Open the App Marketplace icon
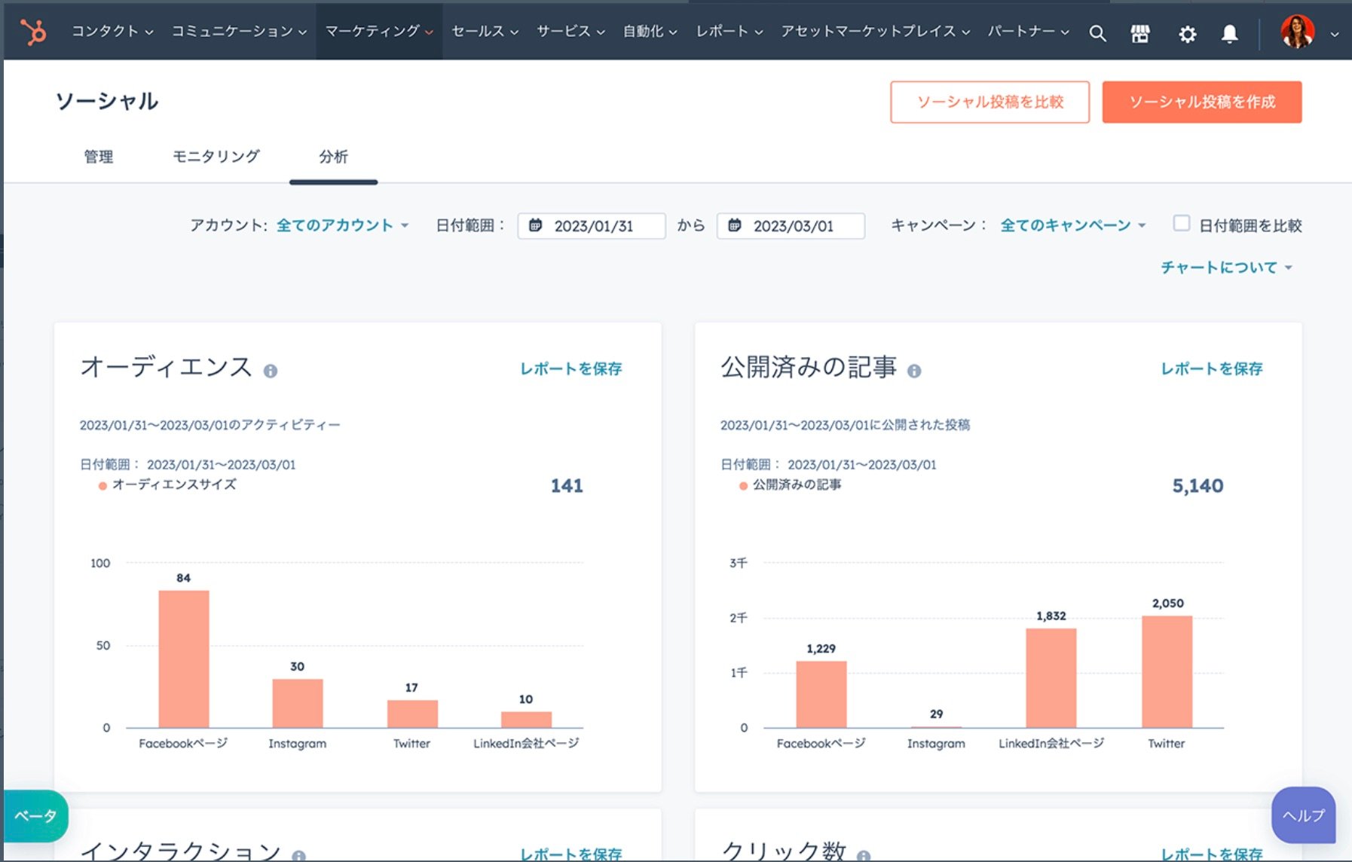The width and height of the screenshot is (1352, 862). (x=1140, y=32)
